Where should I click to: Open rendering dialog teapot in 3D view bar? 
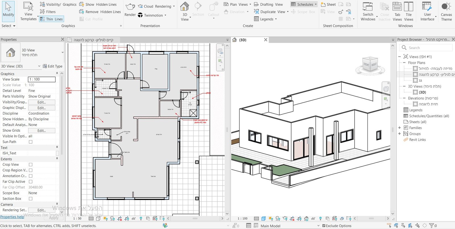[285, 219]
